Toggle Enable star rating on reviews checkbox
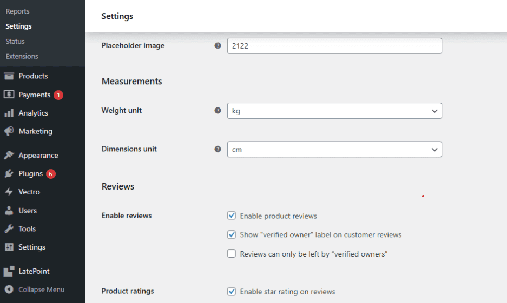 point(232,291)
